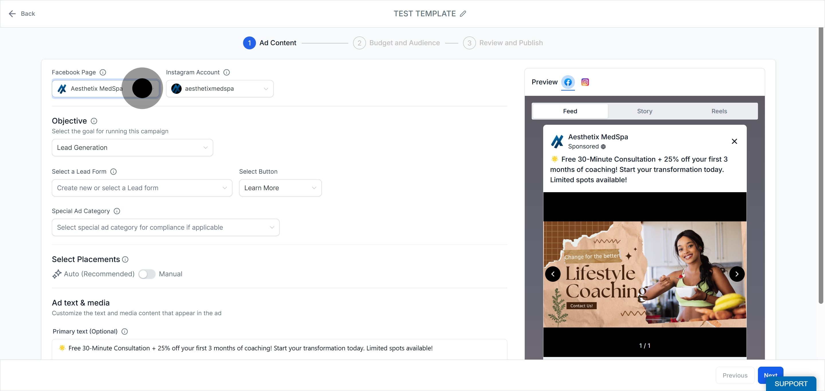The image size is (825, 391).
Task: Switch preview to Story tab
Action: [x=644, y=111]
